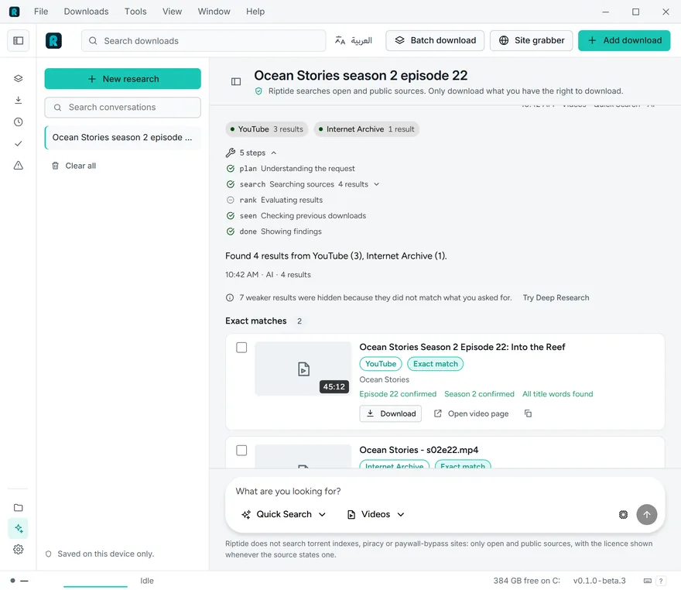Select the Into the Reef result checkbox
Screen dimensions: 681x590
[241, 348]
